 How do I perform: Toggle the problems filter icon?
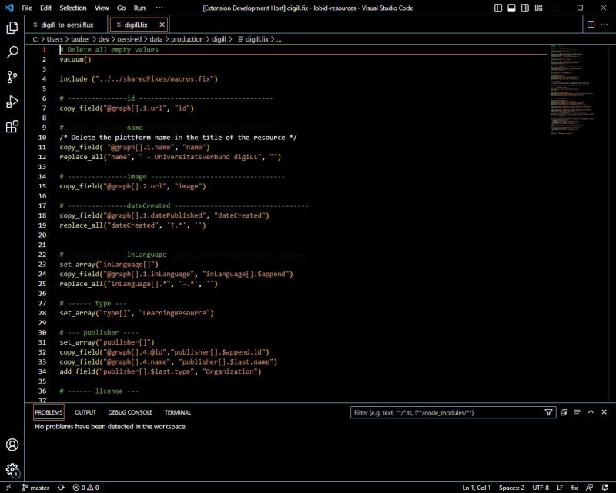(547, 412)
